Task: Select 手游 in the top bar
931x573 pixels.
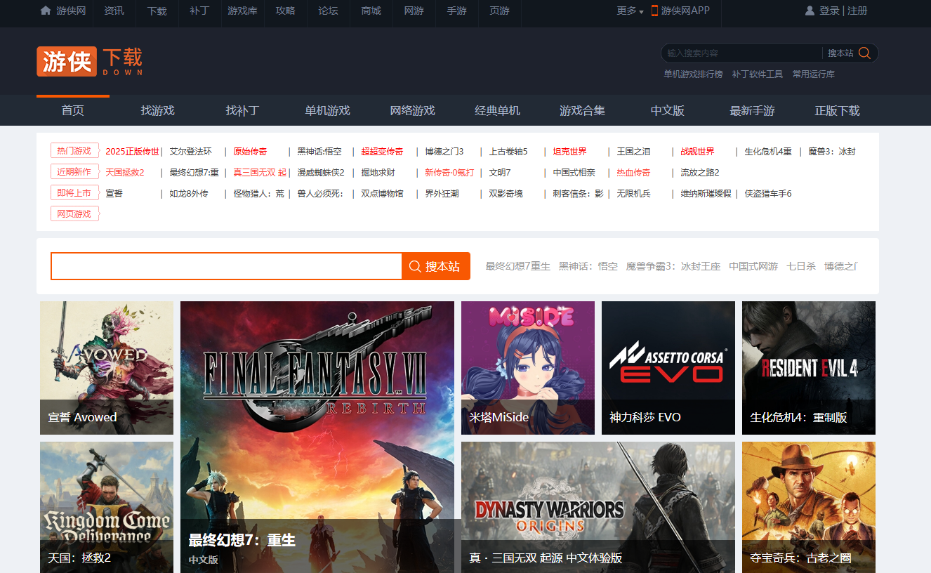Action: [456, 11]
